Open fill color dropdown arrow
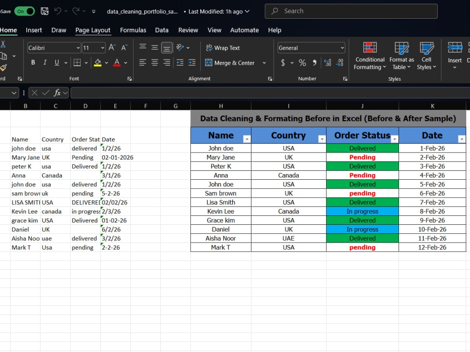The height and width of the screenshot is (352, 470). (106, 63)
